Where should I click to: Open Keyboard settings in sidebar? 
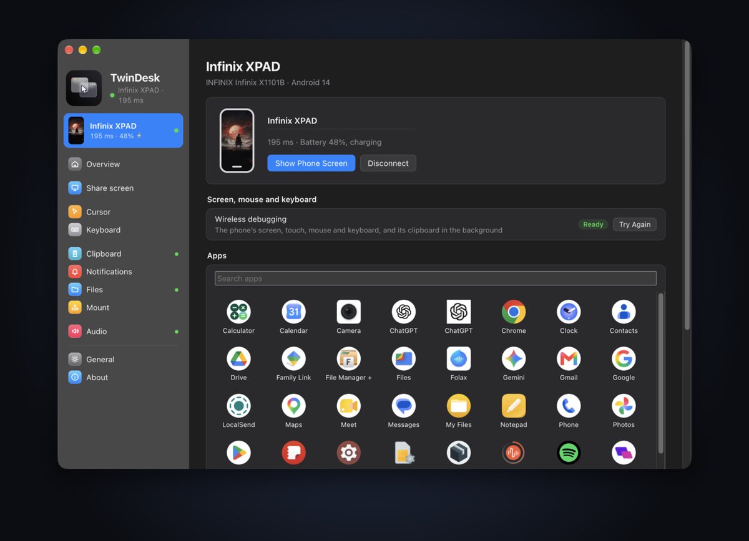(x=123, y=230)
